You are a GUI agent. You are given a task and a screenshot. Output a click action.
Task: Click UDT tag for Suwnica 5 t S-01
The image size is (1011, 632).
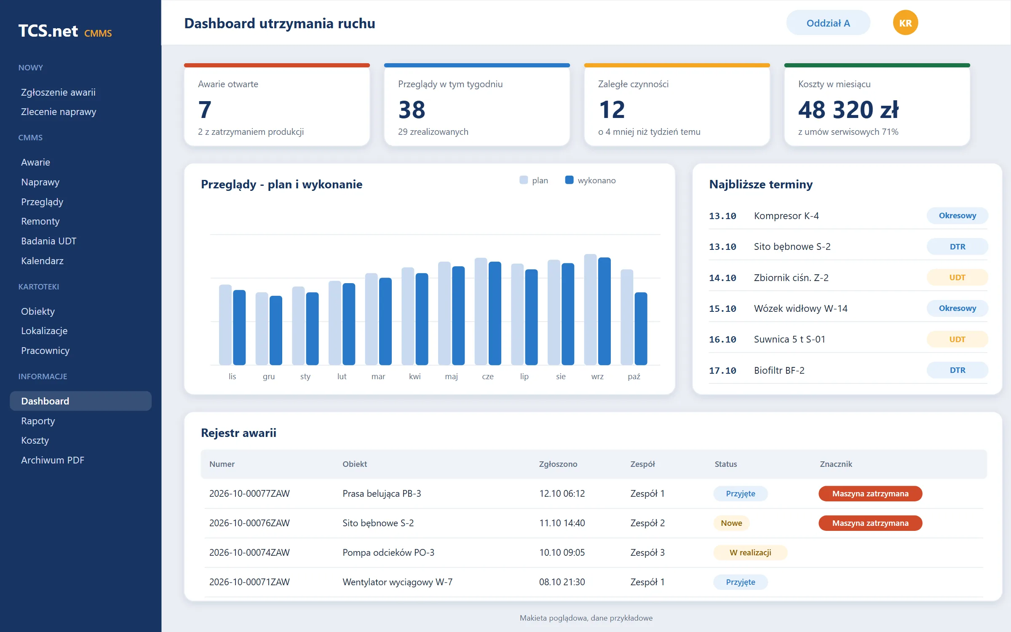coord(957,339)
